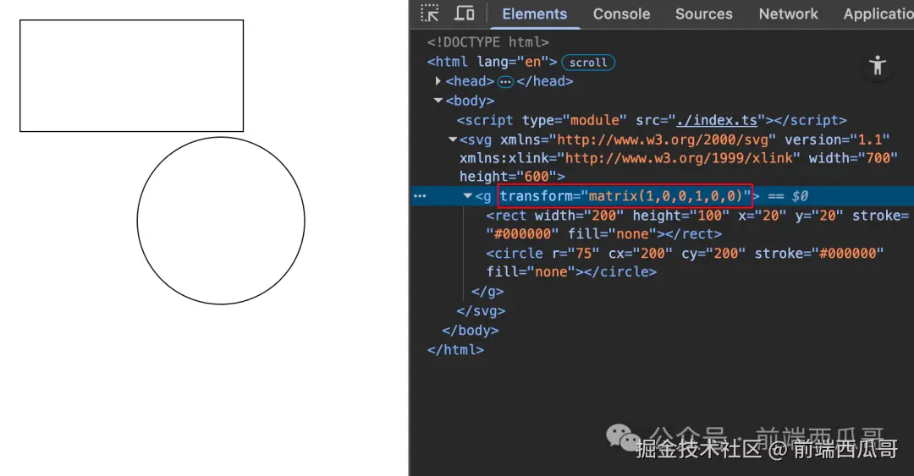Click the xmlns:xlink attribute URL value
Screen dimensions: 914x476
pyautogui.click(x=679, y=158)
